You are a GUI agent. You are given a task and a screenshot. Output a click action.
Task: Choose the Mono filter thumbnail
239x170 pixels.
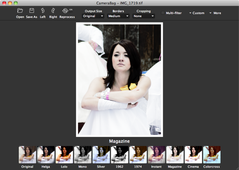tap(82, 155)
